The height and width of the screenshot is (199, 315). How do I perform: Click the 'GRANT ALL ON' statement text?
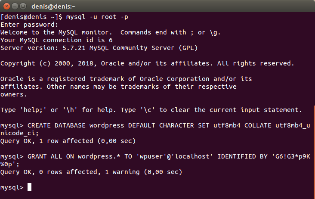click(51, 156)
